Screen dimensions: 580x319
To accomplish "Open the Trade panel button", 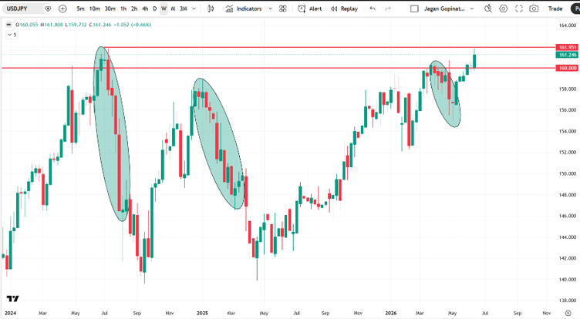I will tap(555, 8).
